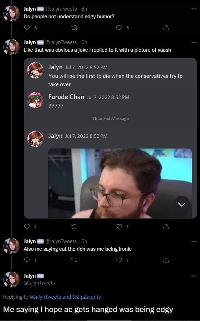Reply to the 'picture of vaush' tweet
Screen dimensions: 200x321
(x=27, y=226)
